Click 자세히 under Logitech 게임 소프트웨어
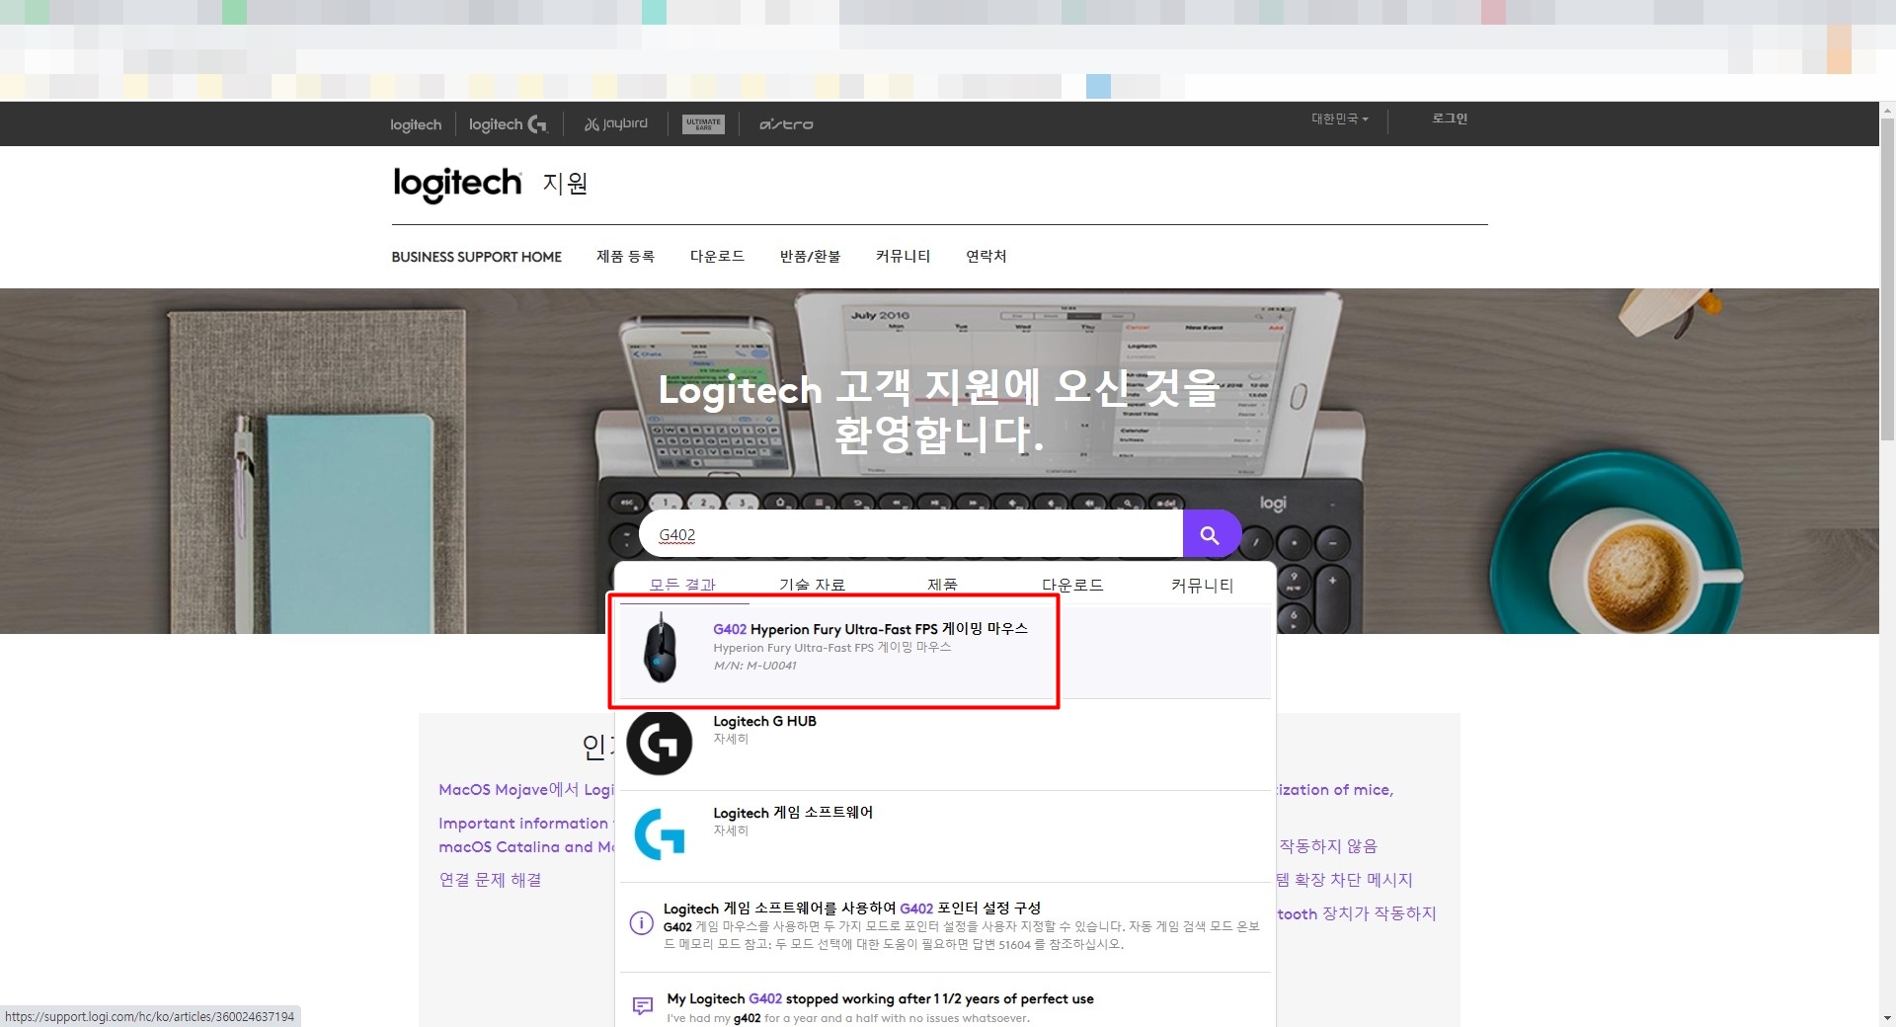Image resolution: width=1896 pixels, height=1027 pixels. [x=731, y=830]
